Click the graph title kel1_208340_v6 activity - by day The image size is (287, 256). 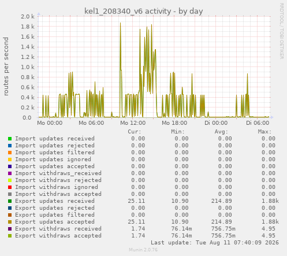(x=143, y=11)
